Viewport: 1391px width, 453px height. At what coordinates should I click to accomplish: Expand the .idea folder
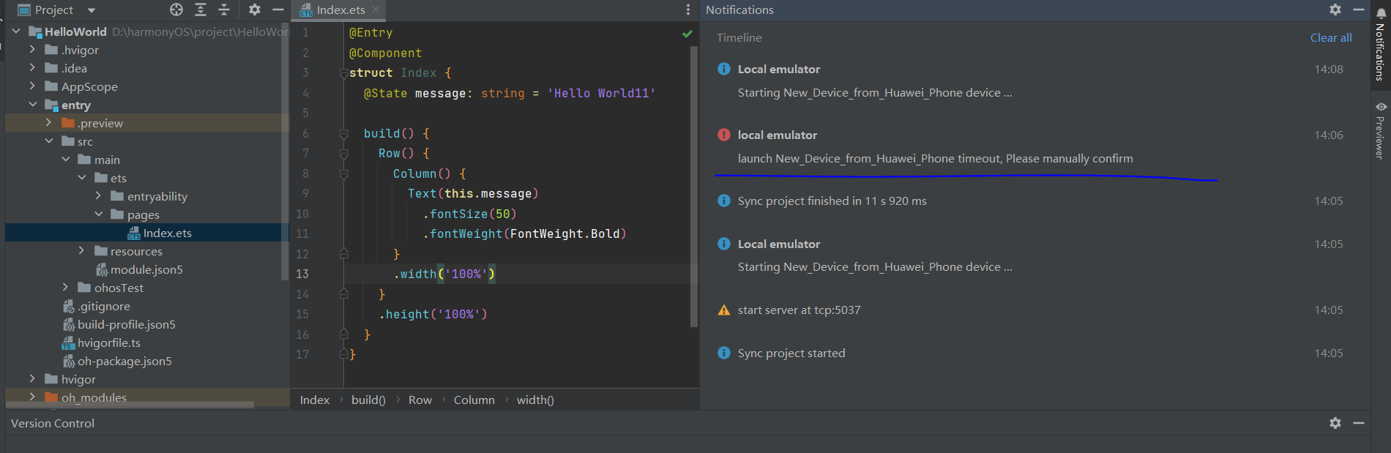[x=32, y=68]
